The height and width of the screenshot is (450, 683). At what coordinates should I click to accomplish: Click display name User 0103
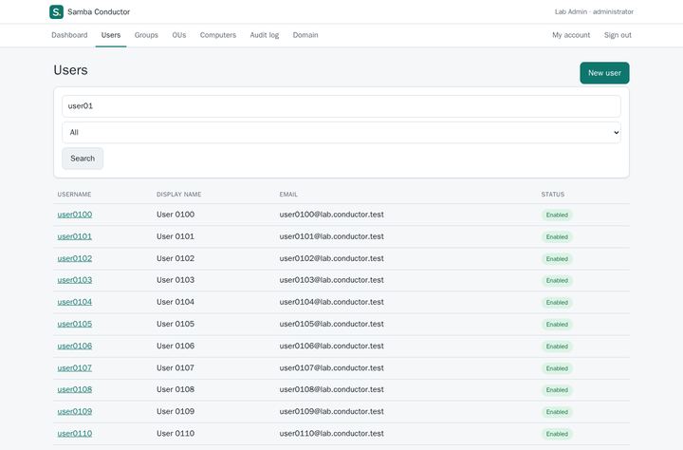175,280
